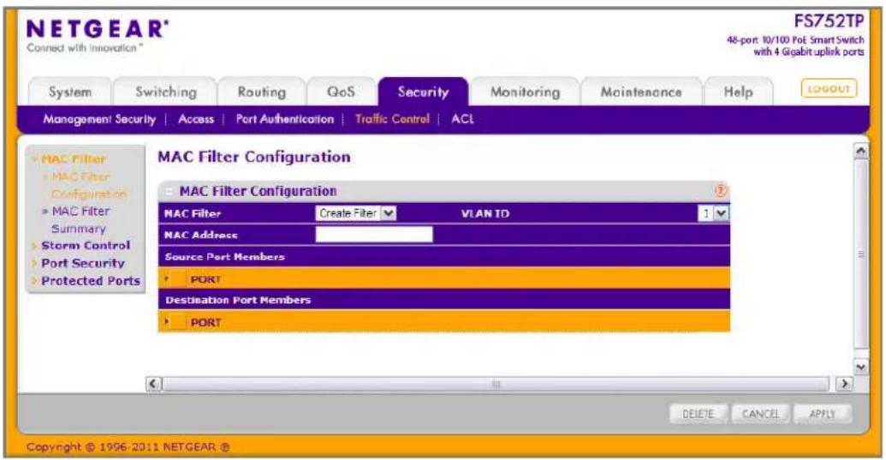Select Traffic Control submenu

(392, 119)
